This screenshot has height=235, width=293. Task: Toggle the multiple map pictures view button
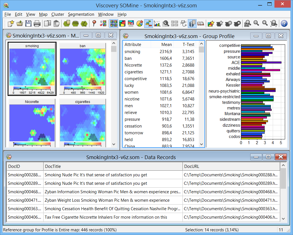(114, 23)
